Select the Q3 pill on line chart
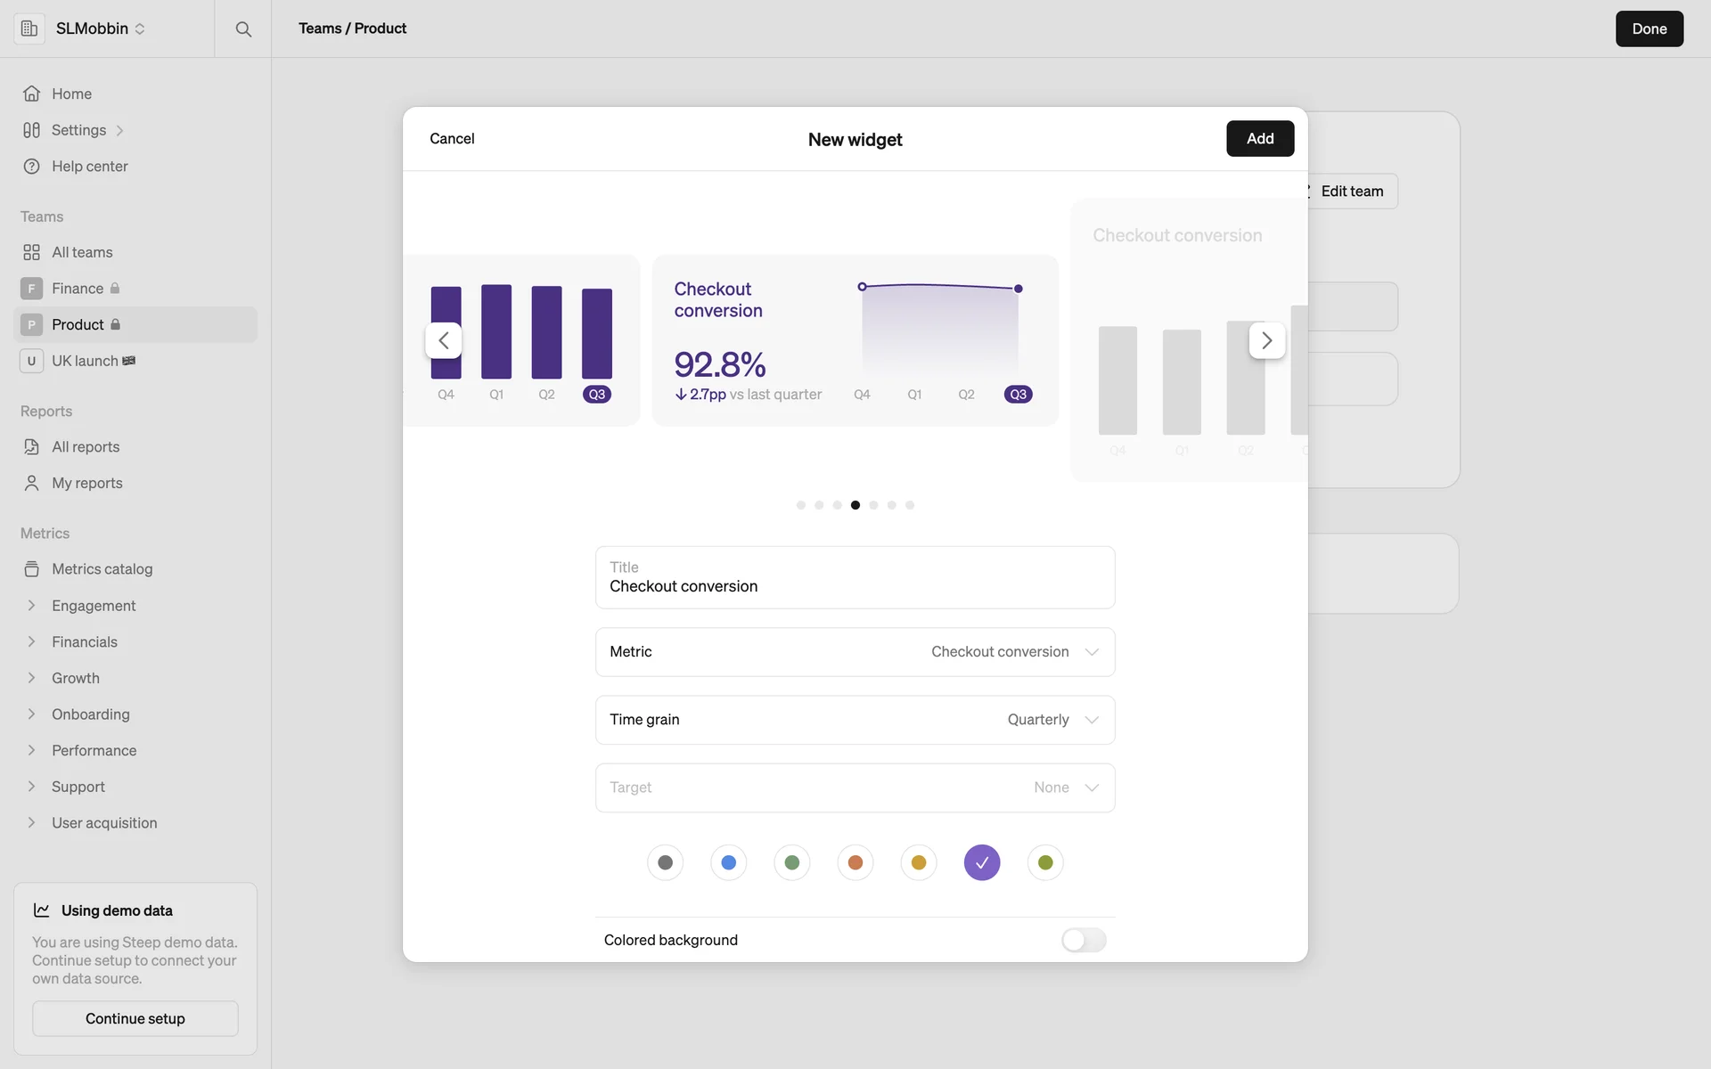The width and height of the screenshot is (1711, 1069). click(x=1018, y=395)
